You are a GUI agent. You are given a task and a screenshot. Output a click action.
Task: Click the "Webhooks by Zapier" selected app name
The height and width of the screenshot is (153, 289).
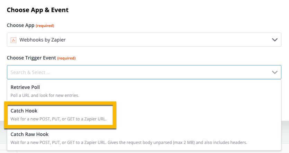43,40
